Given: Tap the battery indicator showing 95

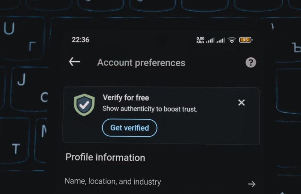Looking at the screenshot, I should pos(246,40).
